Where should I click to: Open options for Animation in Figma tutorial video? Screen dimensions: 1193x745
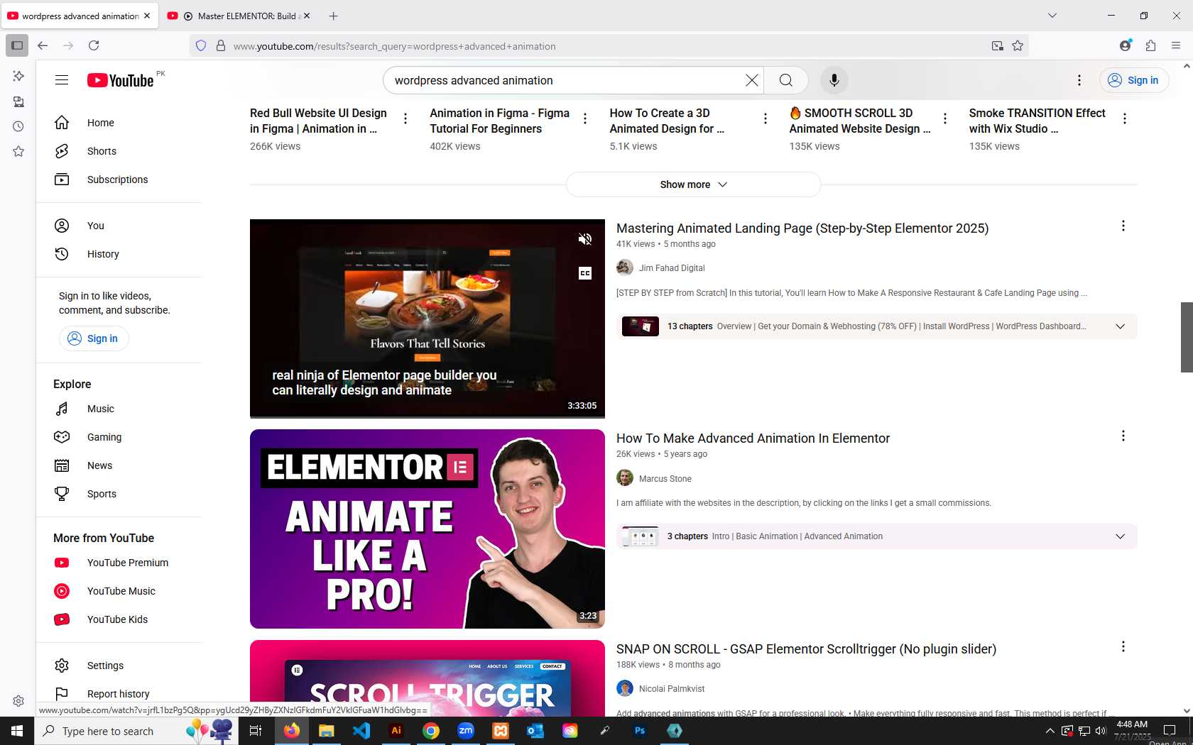585,118
